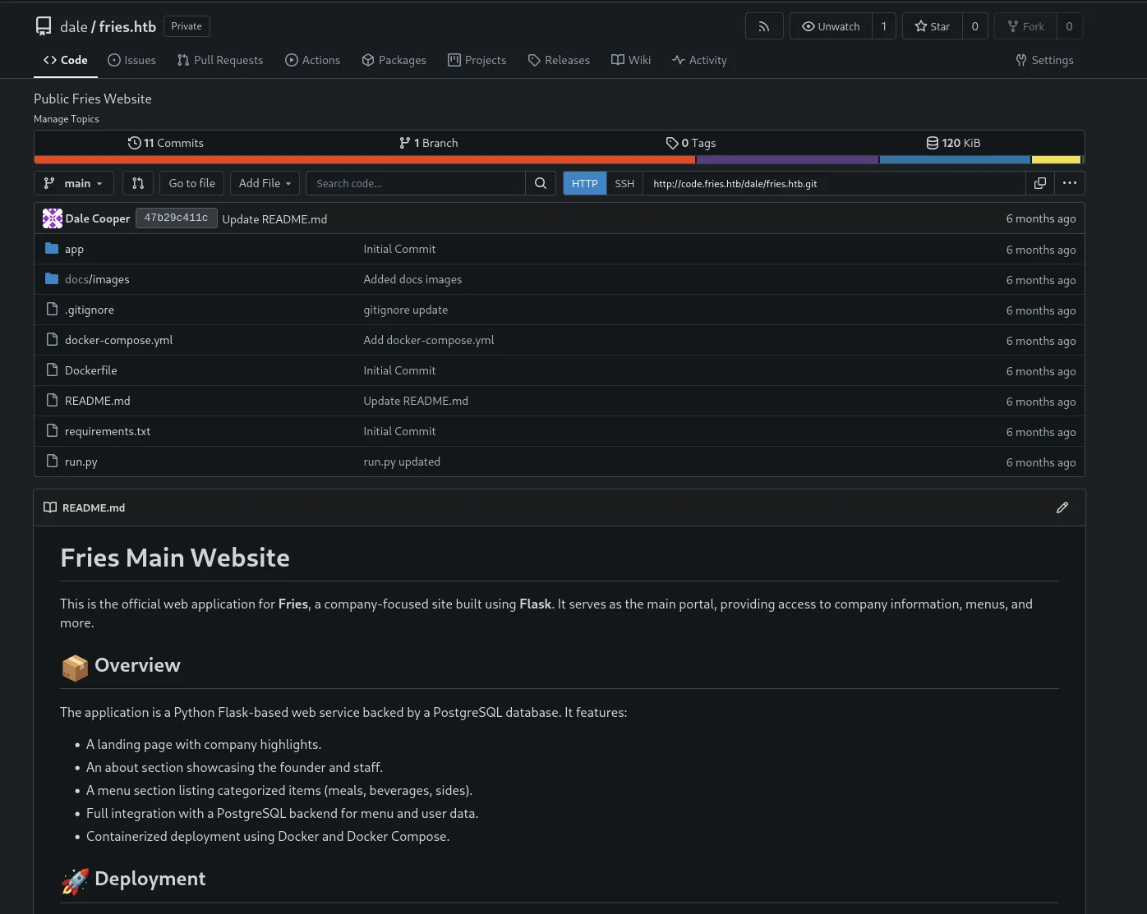1147x914 pixels.
Task: Open the app folder
Action: point(74,249)
